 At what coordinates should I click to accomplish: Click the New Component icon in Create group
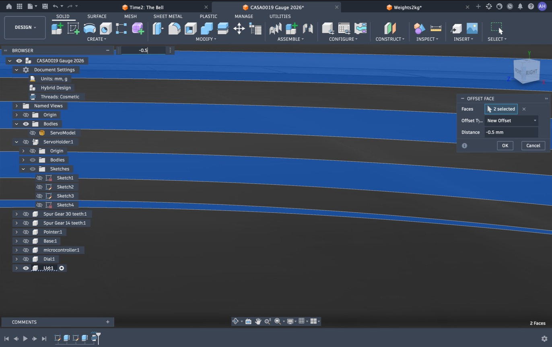tap(57, 28)
